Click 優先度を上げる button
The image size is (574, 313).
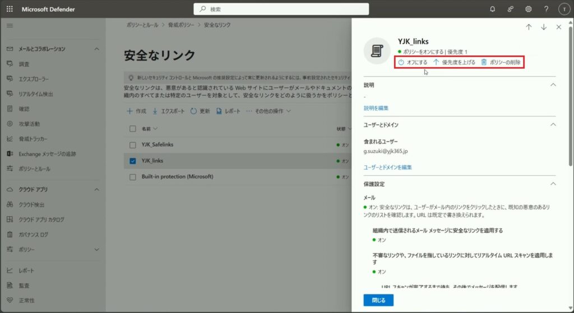click(454, 62)
